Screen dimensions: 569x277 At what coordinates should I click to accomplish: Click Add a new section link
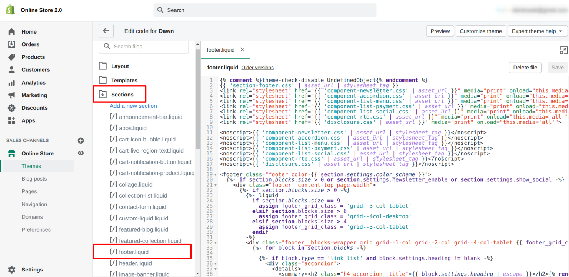tap(133, 106)
